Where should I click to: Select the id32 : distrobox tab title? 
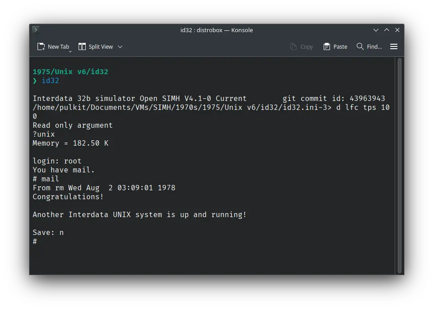(x=217, y=30)
